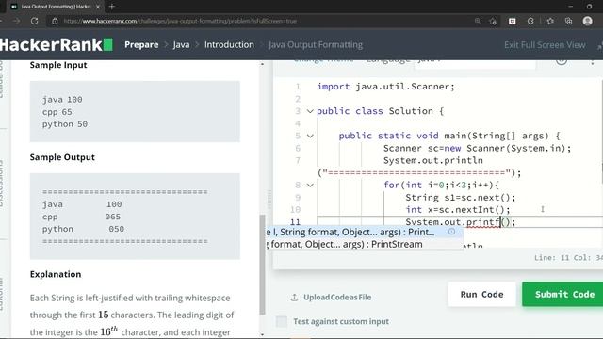
Task: Click the browser address bar URL
Action: click(180, 21)
